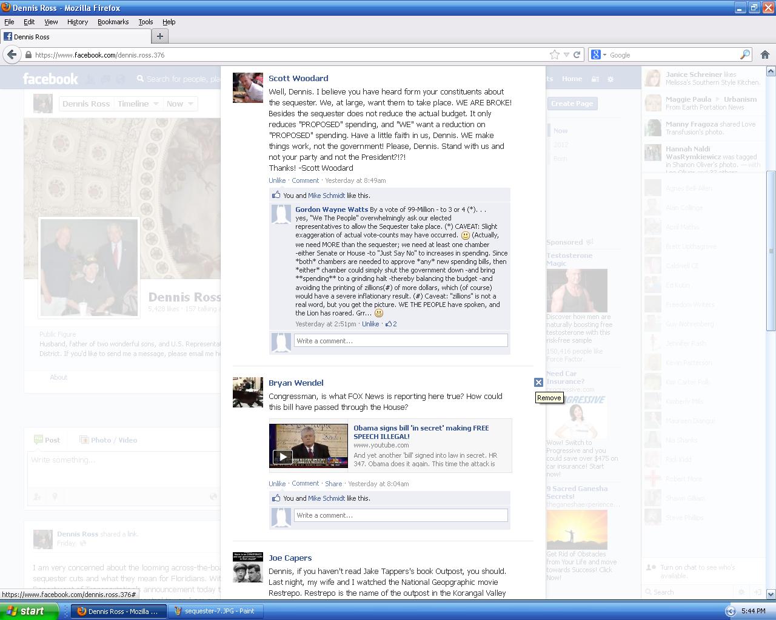This screenshot has width=776, height=620.
Task: Expand the Timeline dropdown
Action: coord(138,104)
